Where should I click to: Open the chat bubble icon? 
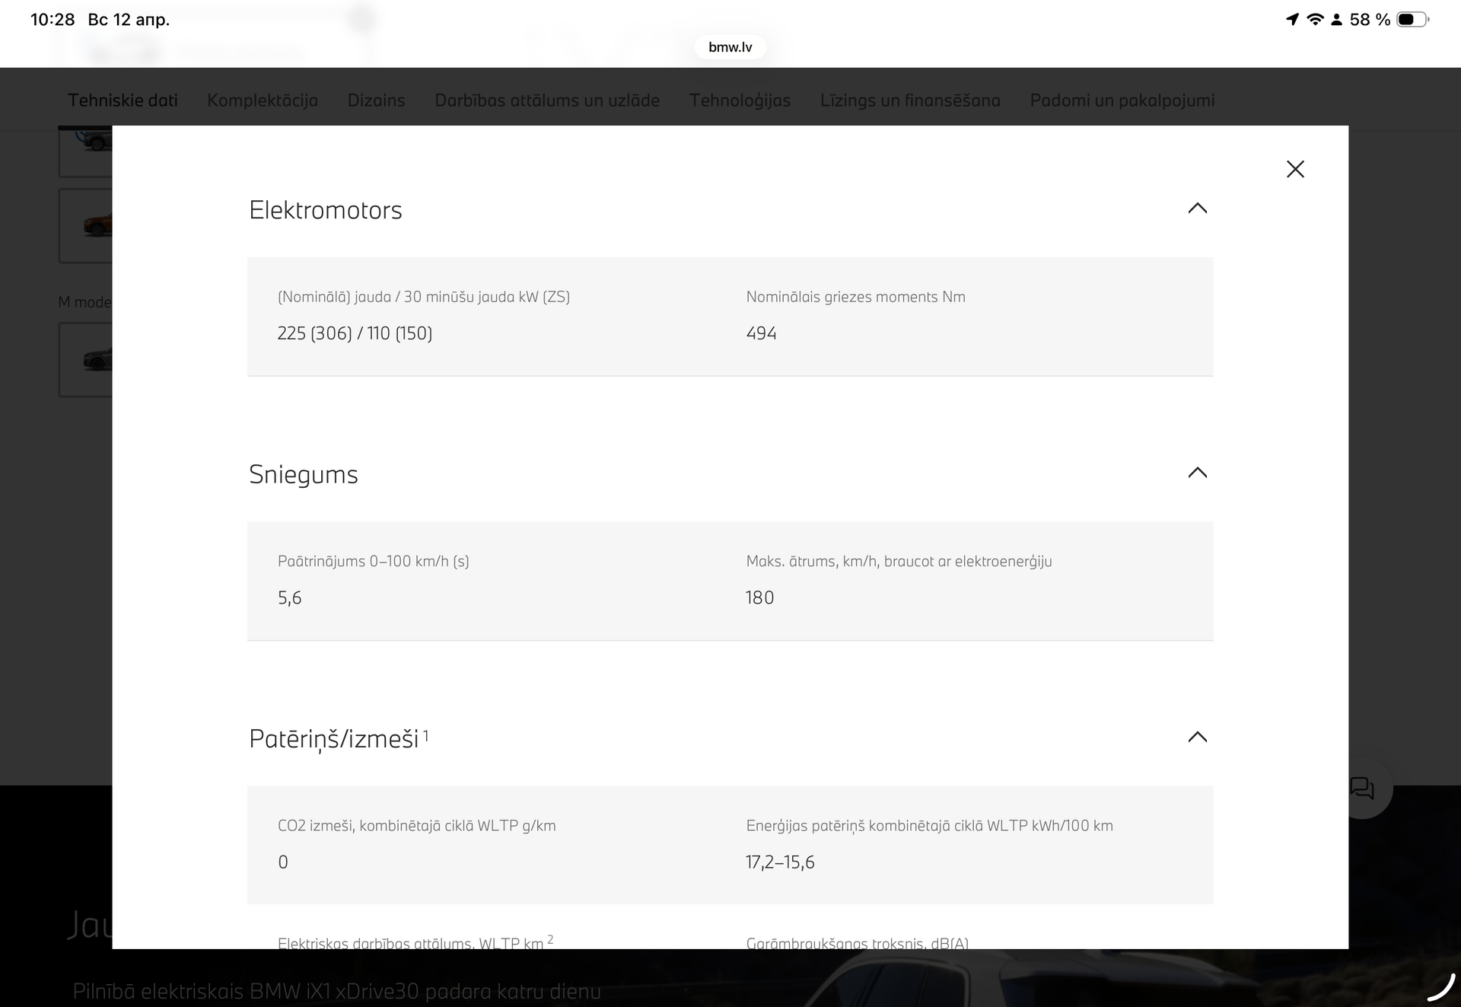point(1362,789)
